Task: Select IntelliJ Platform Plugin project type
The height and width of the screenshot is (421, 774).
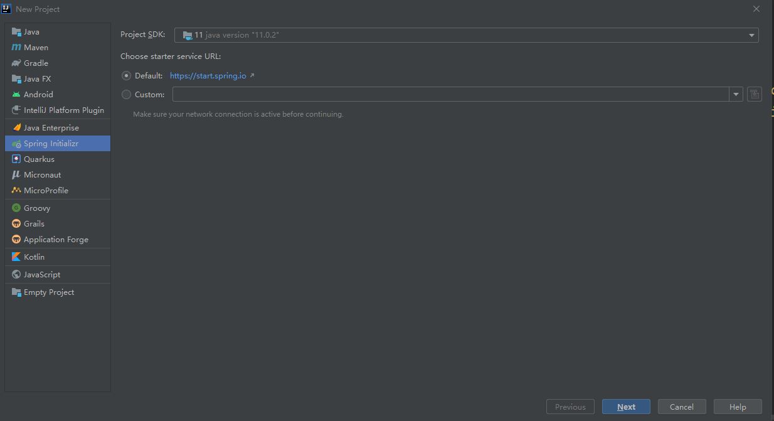Action: pos(63,110)
